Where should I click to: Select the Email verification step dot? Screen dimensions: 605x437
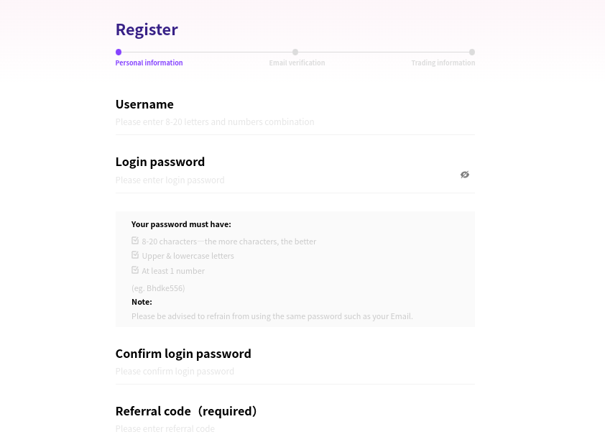[295, 52]
